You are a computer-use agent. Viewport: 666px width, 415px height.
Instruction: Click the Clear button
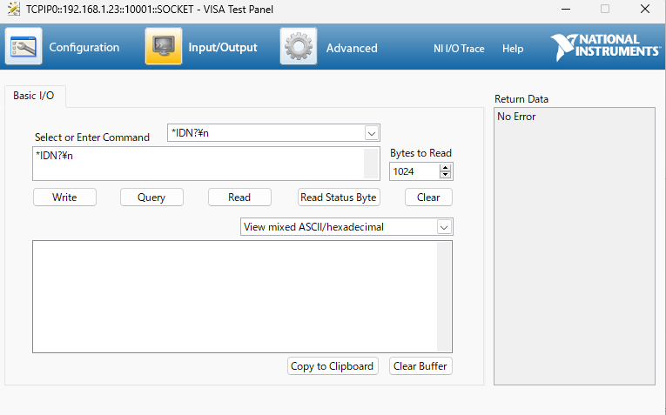pos(428,197)
